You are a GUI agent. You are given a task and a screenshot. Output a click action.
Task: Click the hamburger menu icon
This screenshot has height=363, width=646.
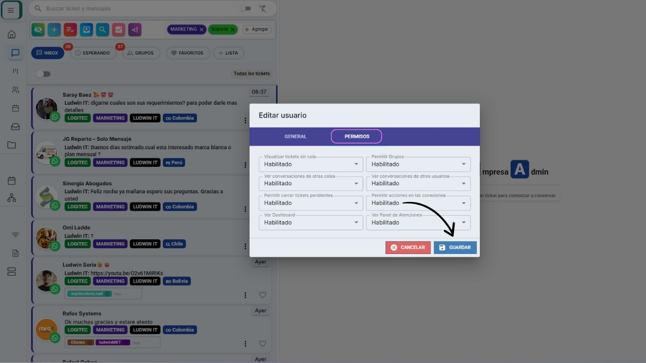pos(11,10)
